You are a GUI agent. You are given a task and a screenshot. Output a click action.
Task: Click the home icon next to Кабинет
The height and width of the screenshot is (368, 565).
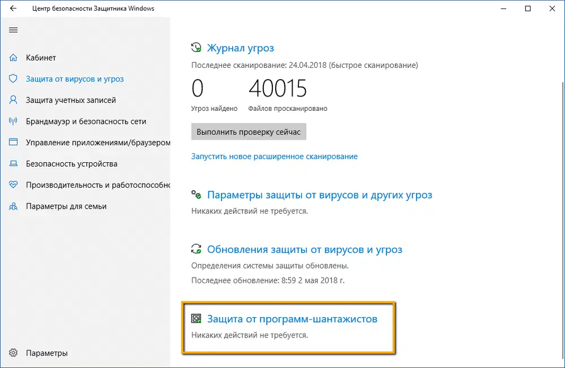point(13,57)
